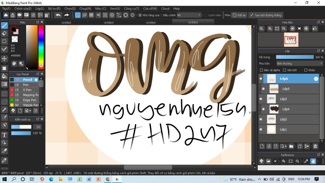325x183 pixels.
Task: Open image file in Reference panel
Action: coord(268,161)
